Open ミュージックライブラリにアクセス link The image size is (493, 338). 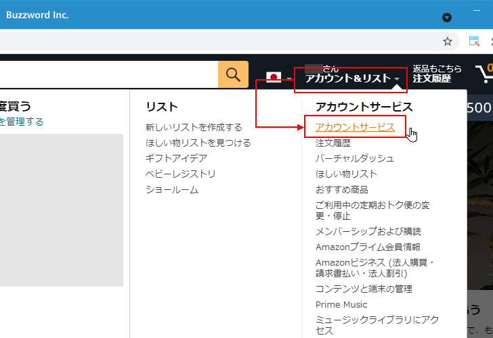[377, 325]
